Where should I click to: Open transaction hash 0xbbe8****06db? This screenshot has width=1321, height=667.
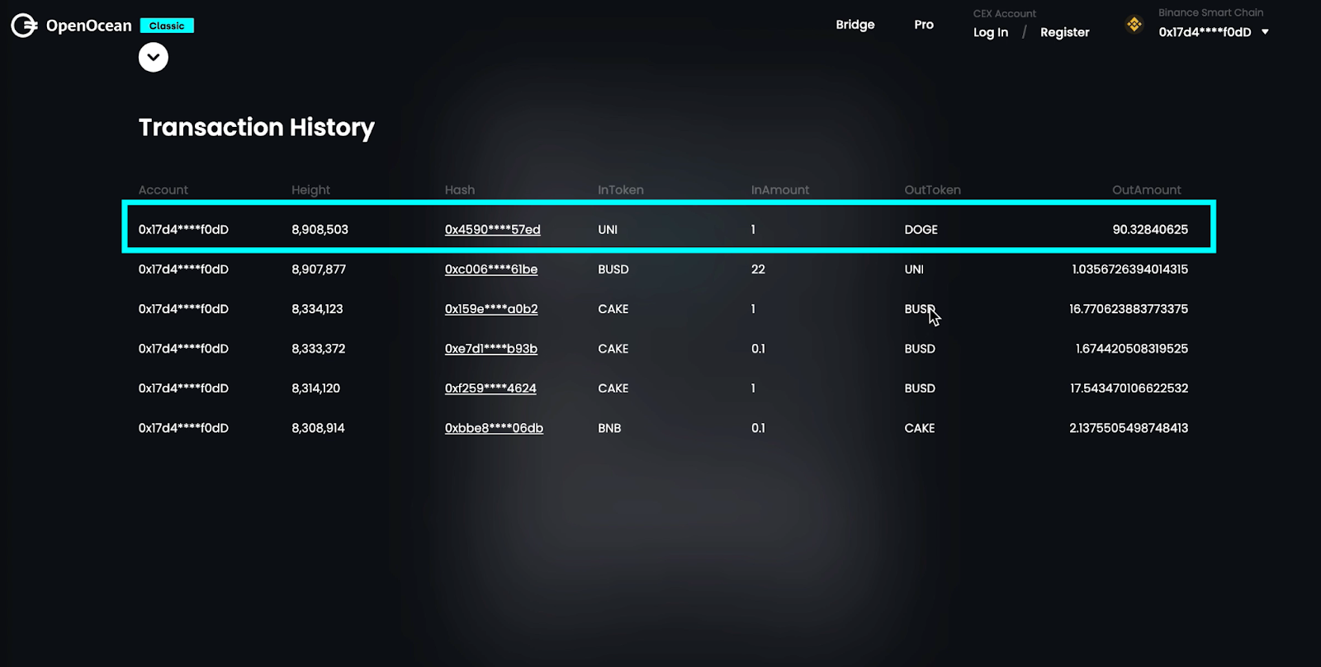coord(494,427)
